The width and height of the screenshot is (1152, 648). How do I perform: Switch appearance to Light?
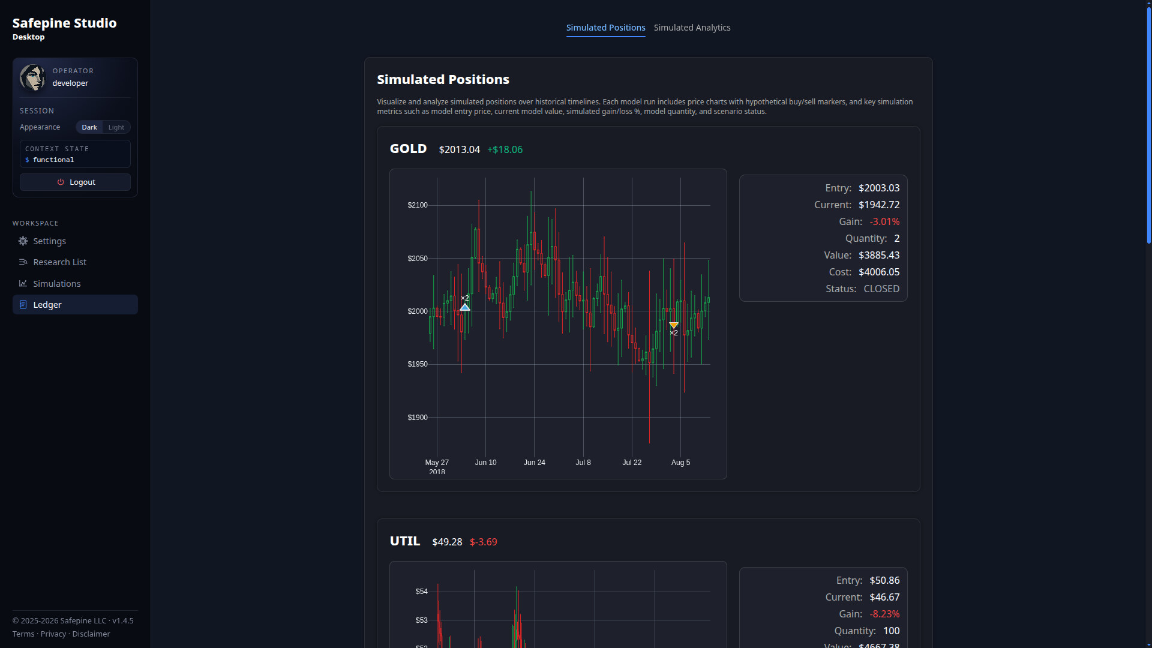[x=116, y=127]
